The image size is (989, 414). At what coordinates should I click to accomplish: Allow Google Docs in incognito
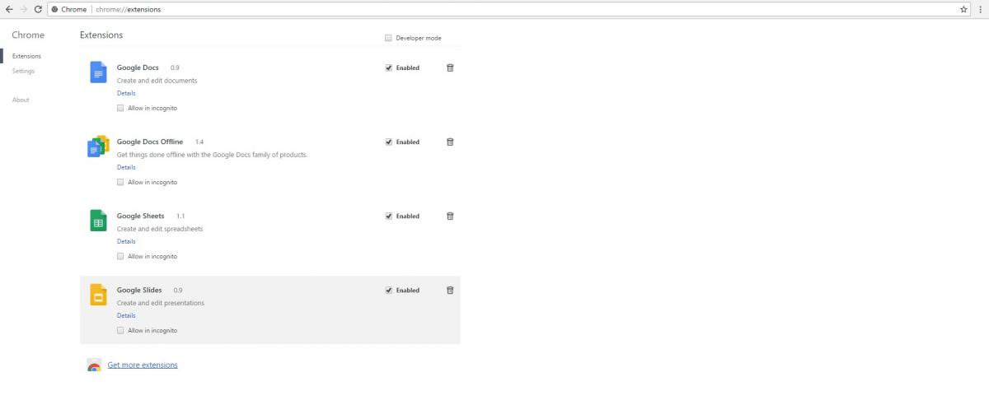[x=120, y=108]
